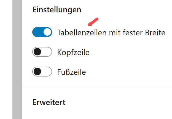Enable the Fußzeile toggle switch
172x119 pixels.
click(x=42, y=72)
